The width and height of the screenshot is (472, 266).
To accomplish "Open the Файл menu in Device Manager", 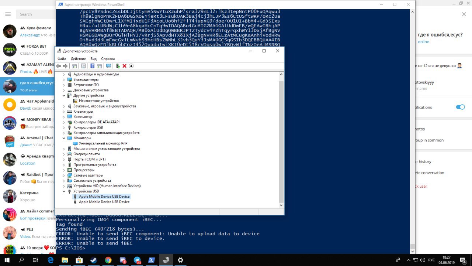I will click(62, 59).
